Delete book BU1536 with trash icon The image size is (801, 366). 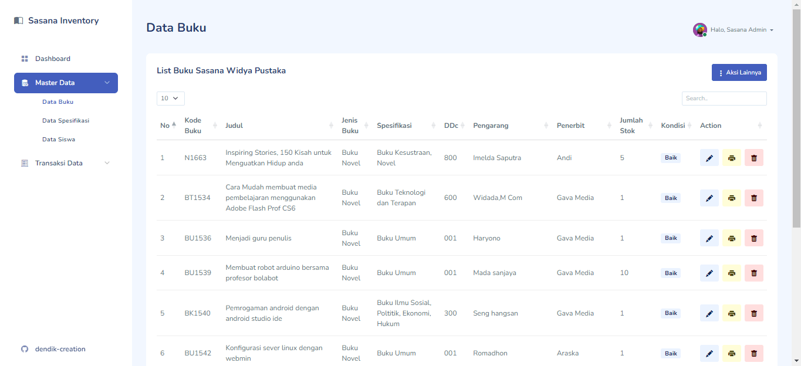tap(754, 238)
